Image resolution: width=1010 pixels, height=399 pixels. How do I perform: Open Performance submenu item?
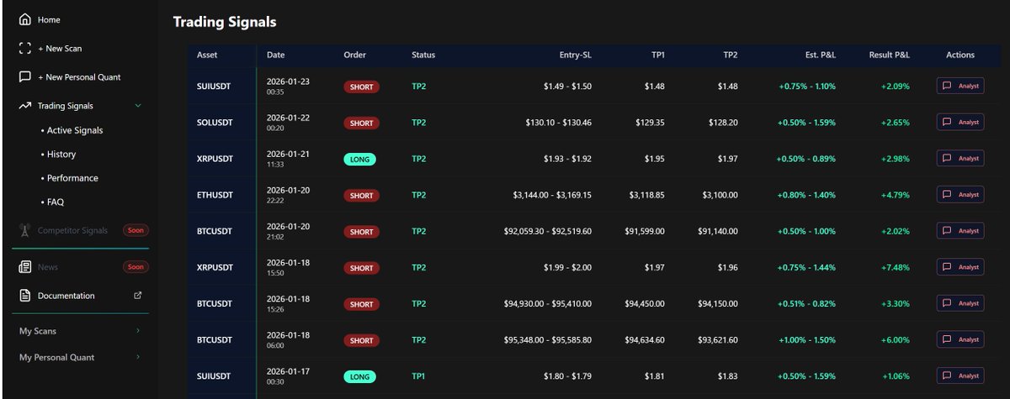(x=72, y=178)
